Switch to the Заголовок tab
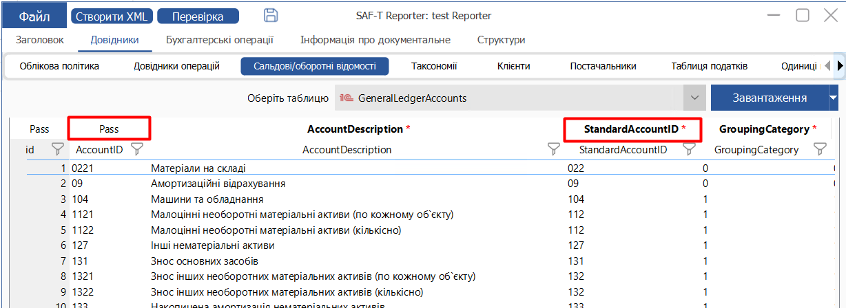 40,41
